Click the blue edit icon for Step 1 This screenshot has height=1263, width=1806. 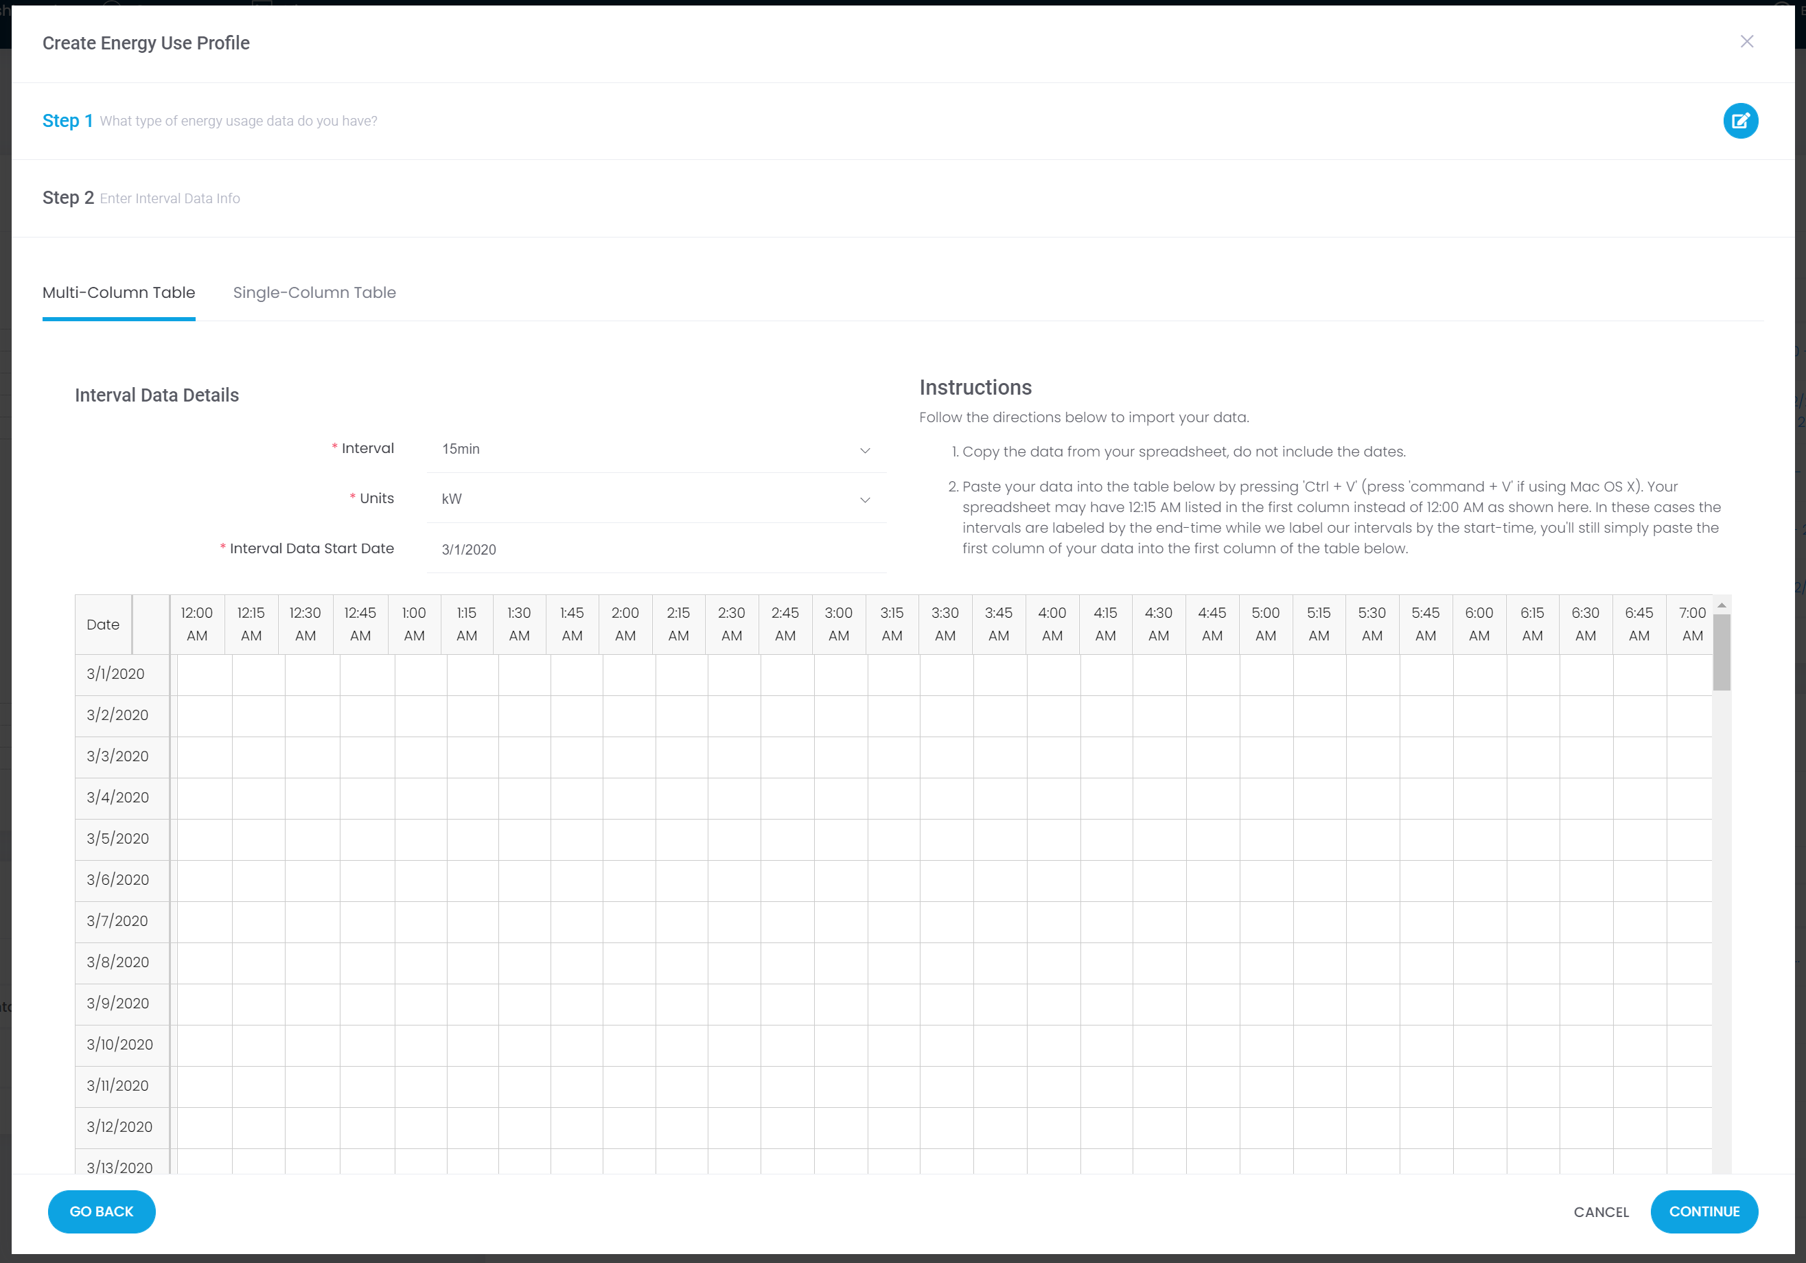[1740, 121]
